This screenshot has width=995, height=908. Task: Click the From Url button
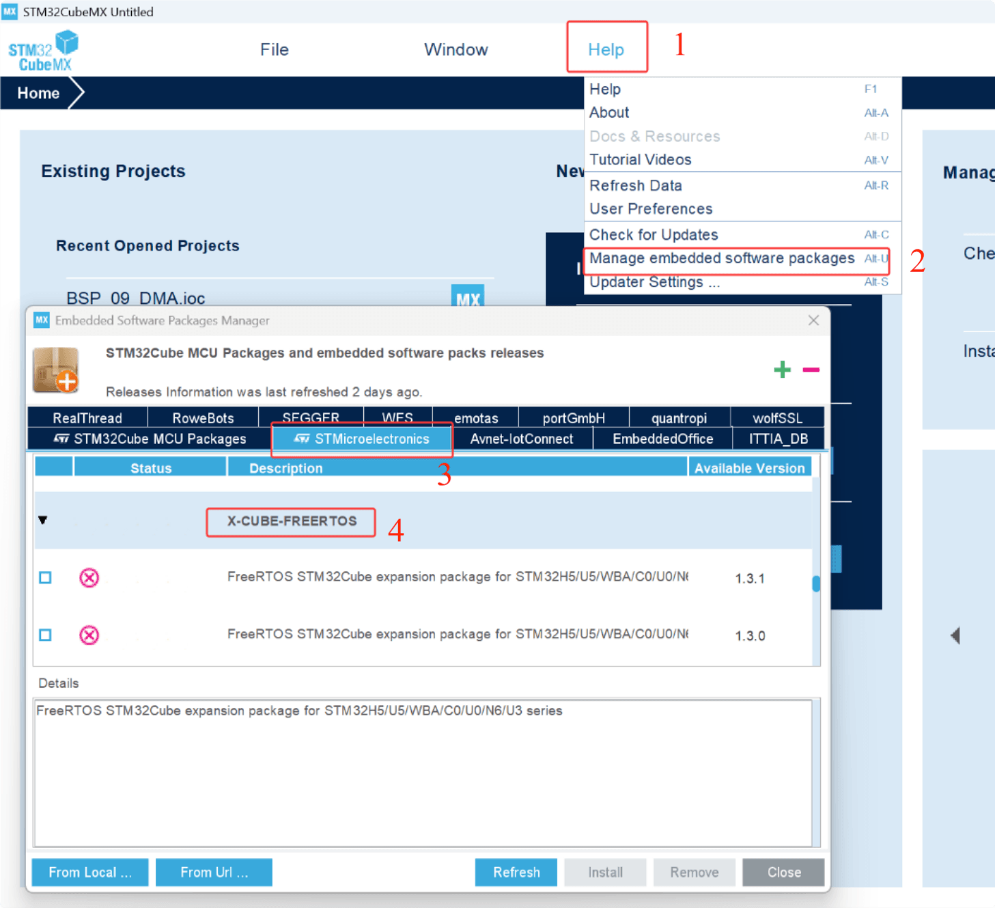click(214, 872)
